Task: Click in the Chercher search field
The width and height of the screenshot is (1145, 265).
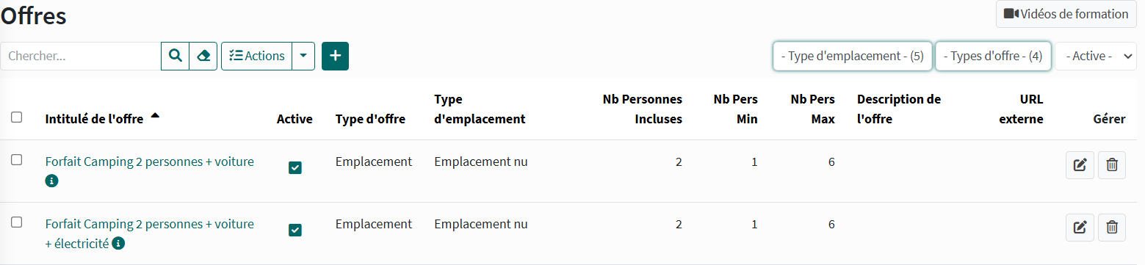Action: point(81,56)
